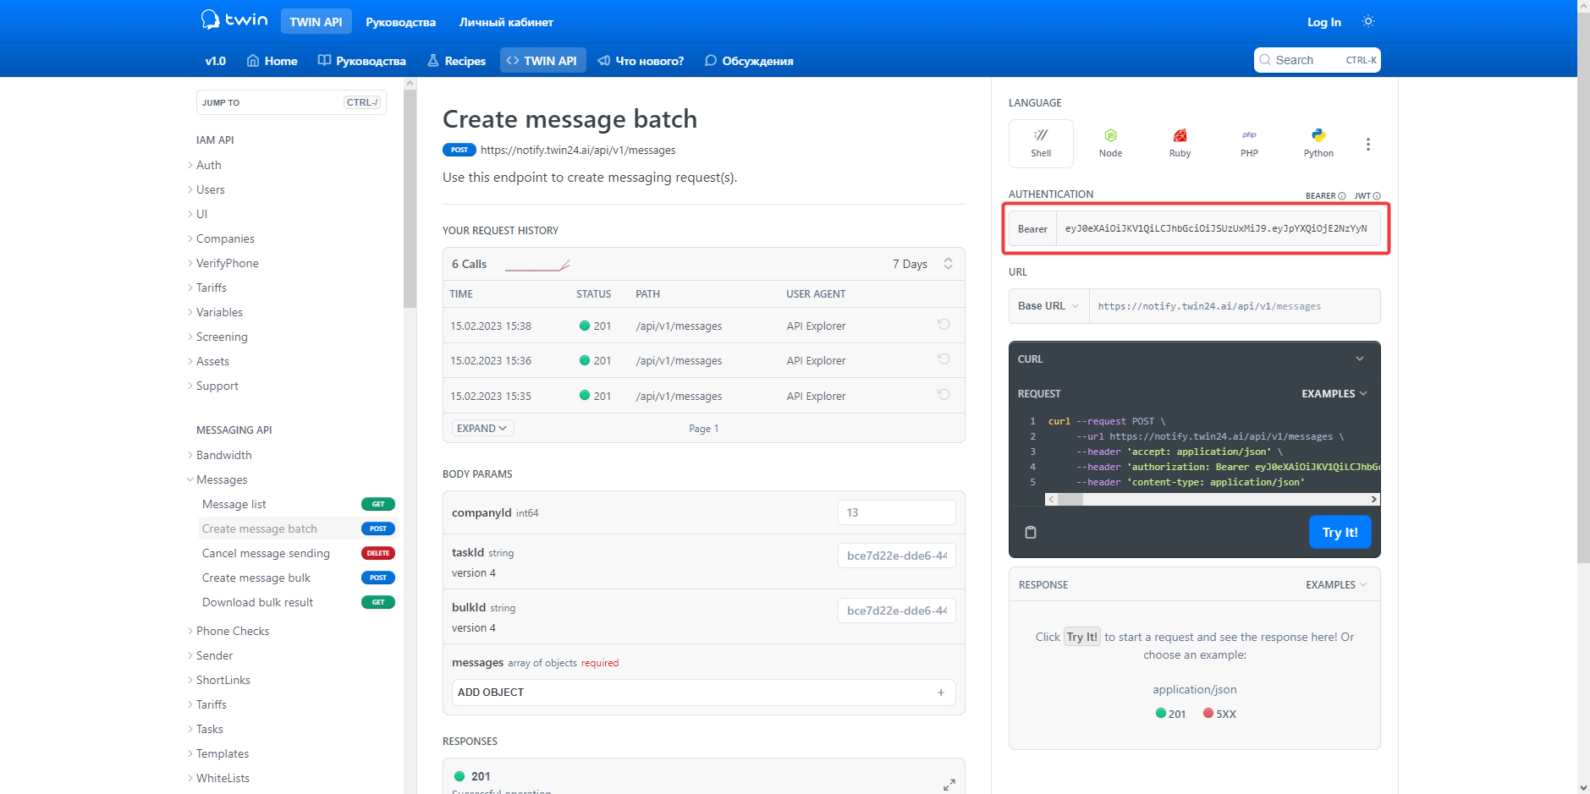Open more languages three-dot menu
The image size is (1590, 794).
1367,145
